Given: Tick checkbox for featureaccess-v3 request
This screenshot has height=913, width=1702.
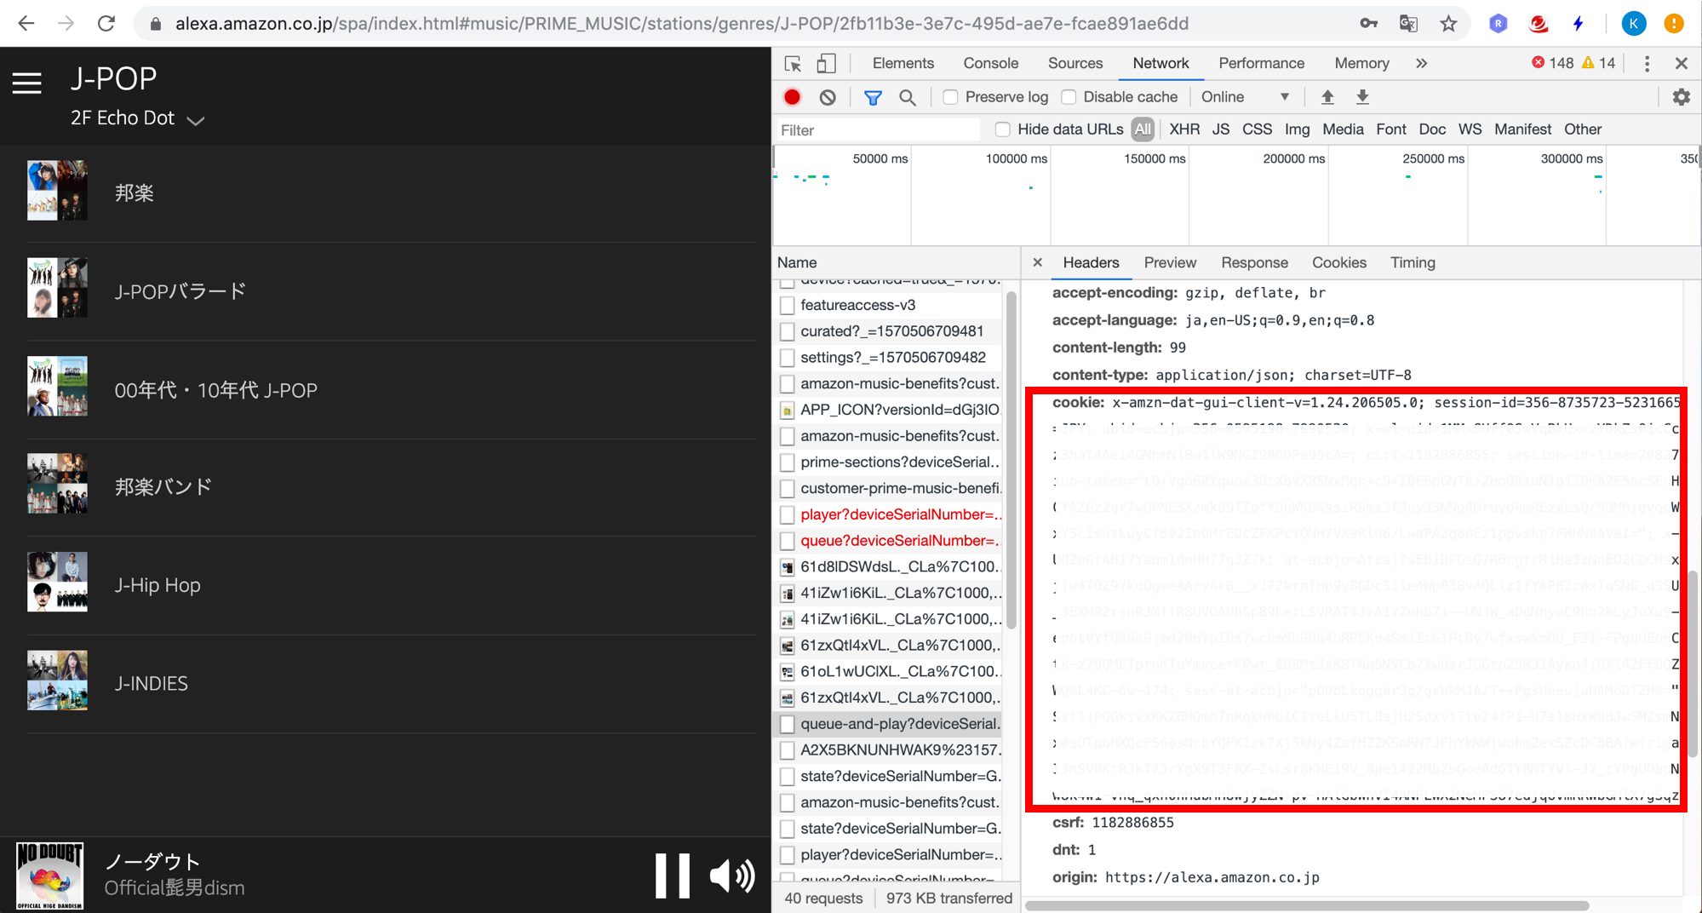Looking at the screenshot, I should click(787, 305).
